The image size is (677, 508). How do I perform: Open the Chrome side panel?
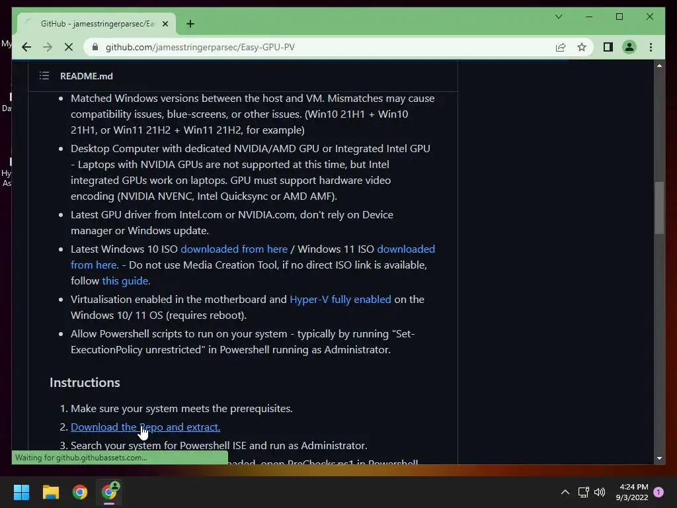click(608, 47)
